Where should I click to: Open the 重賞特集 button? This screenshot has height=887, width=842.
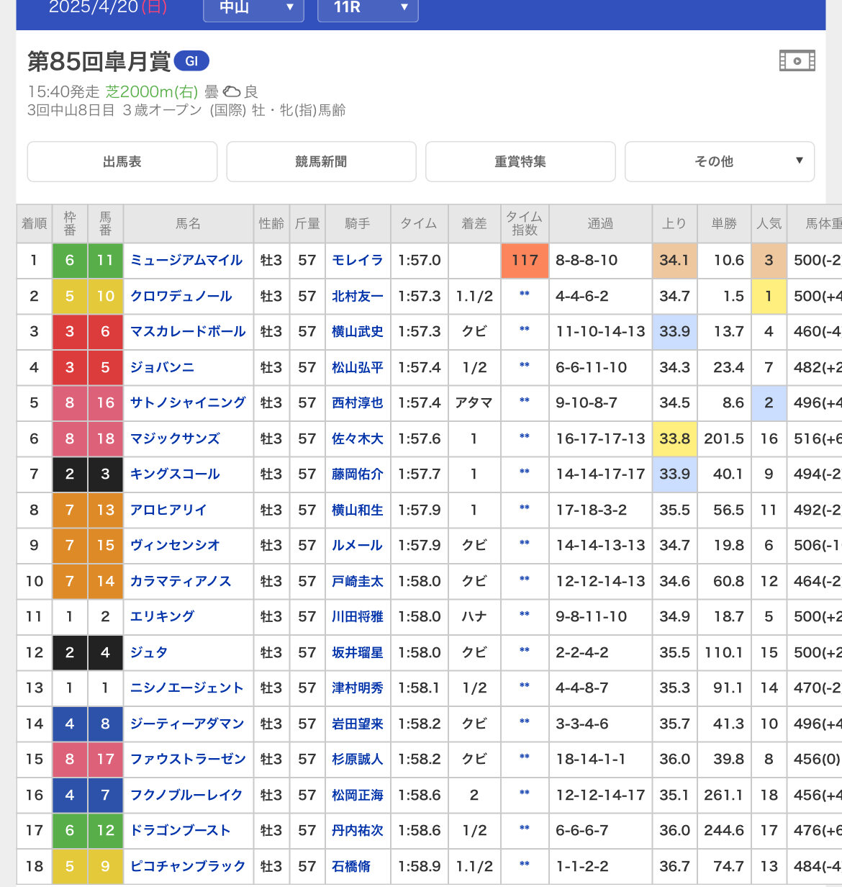tap(520, 161)
